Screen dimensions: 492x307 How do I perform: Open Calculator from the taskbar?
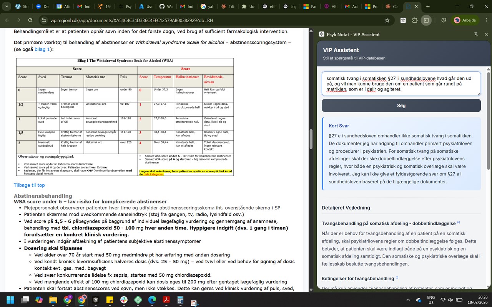click(181, 300)
